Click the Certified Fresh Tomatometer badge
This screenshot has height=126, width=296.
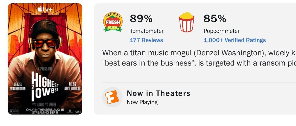pyautogui.click(x=113, y=22)
